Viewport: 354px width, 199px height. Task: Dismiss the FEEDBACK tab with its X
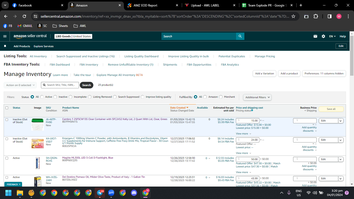tap(20, 184)
